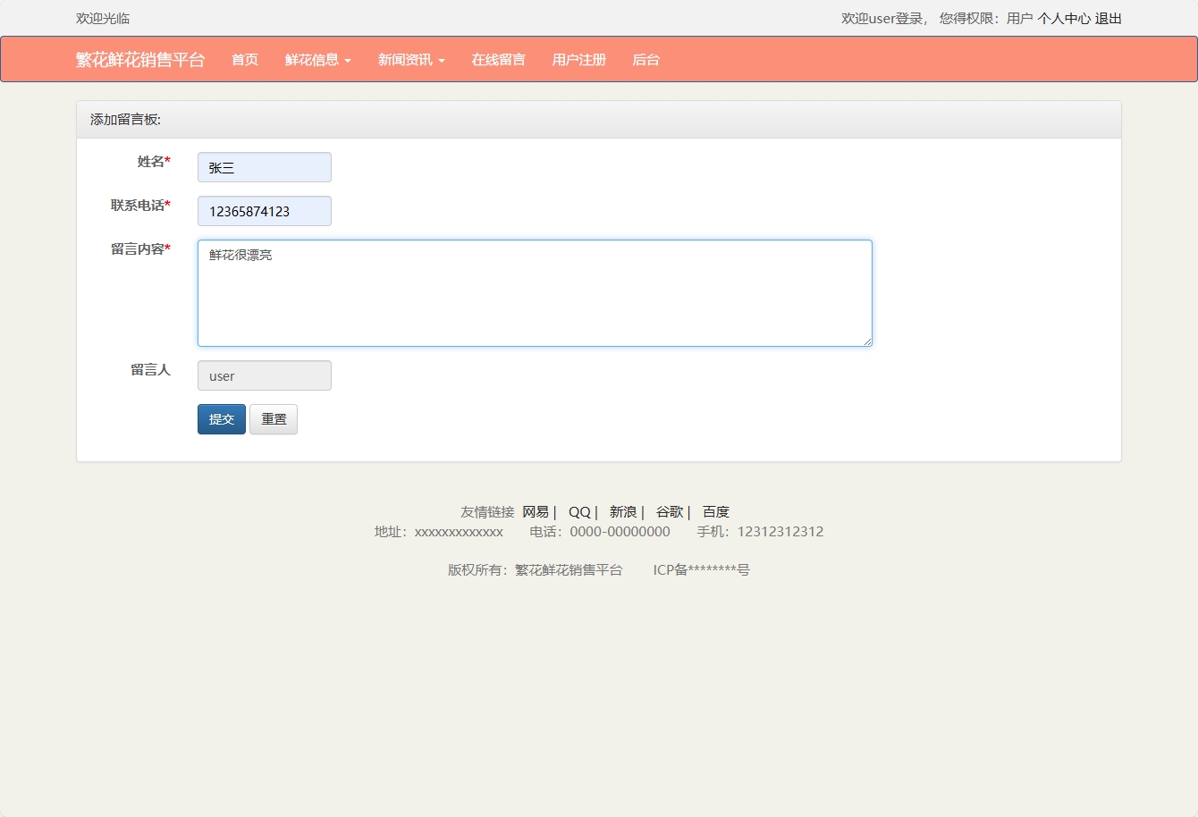Select the 联系电话 phone input field

[264, 211]
